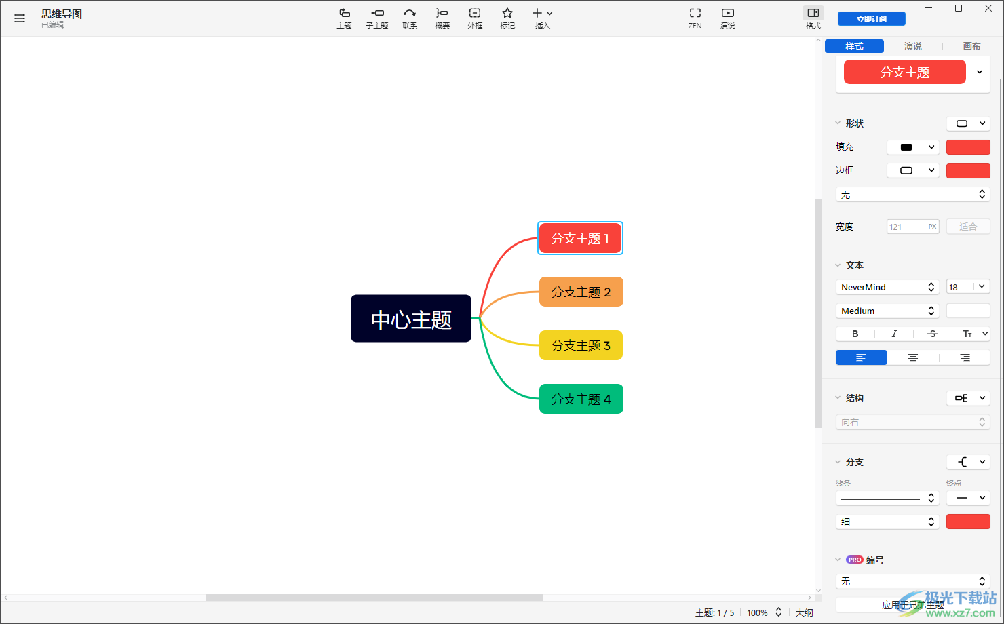Open the topic shape dropdown
Image resolution: width=1004 pixels, height=624 pixels.
[968, 123]
